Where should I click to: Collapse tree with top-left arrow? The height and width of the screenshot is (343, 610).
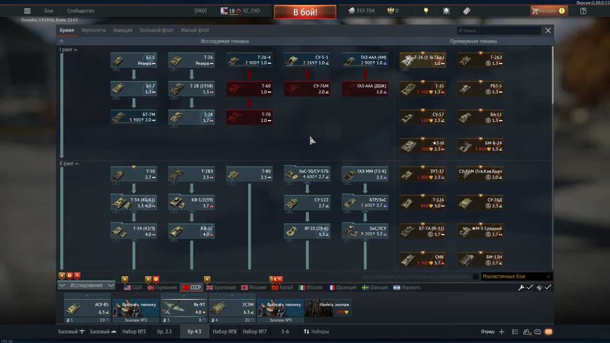62,41
